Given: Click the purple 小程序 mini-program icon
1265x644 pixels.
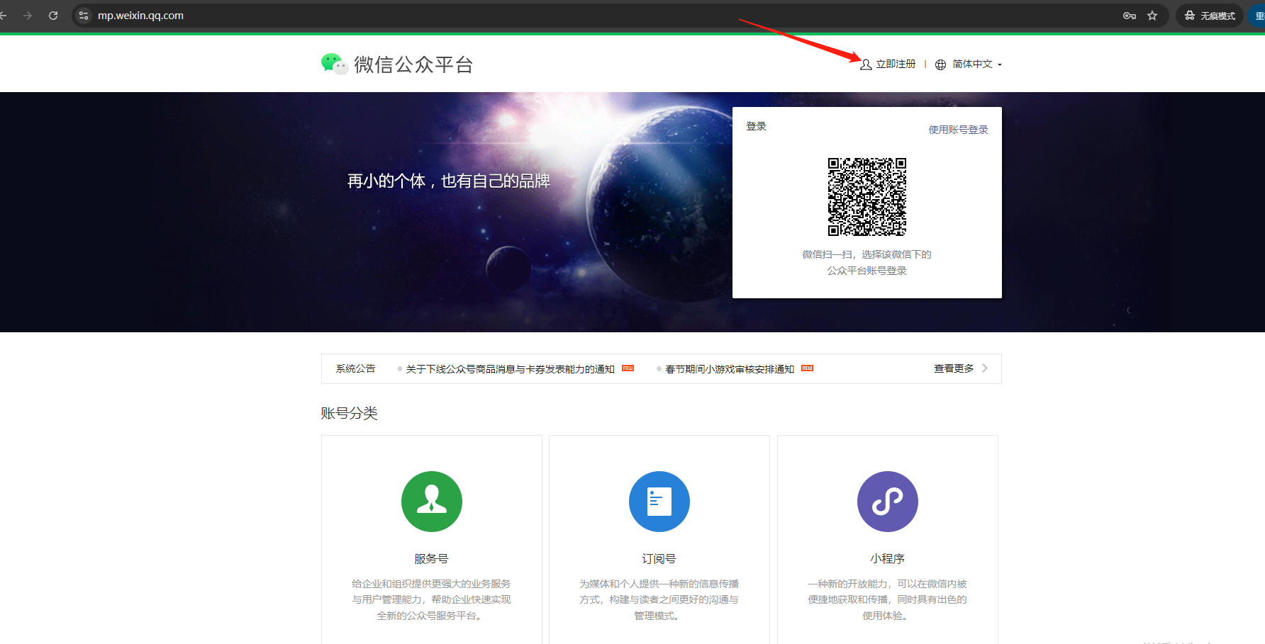Looking at the screenshot, I should point(887,502).
